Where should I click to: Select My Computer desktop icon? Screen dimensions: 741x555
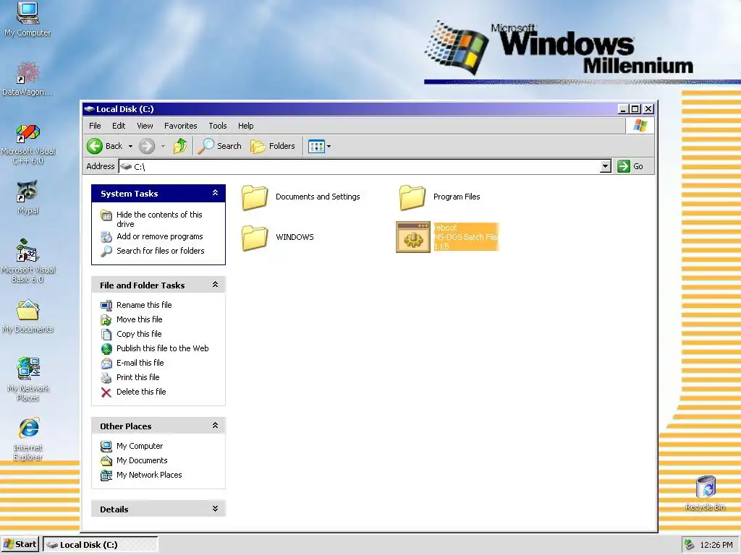[x=27, y=20]
